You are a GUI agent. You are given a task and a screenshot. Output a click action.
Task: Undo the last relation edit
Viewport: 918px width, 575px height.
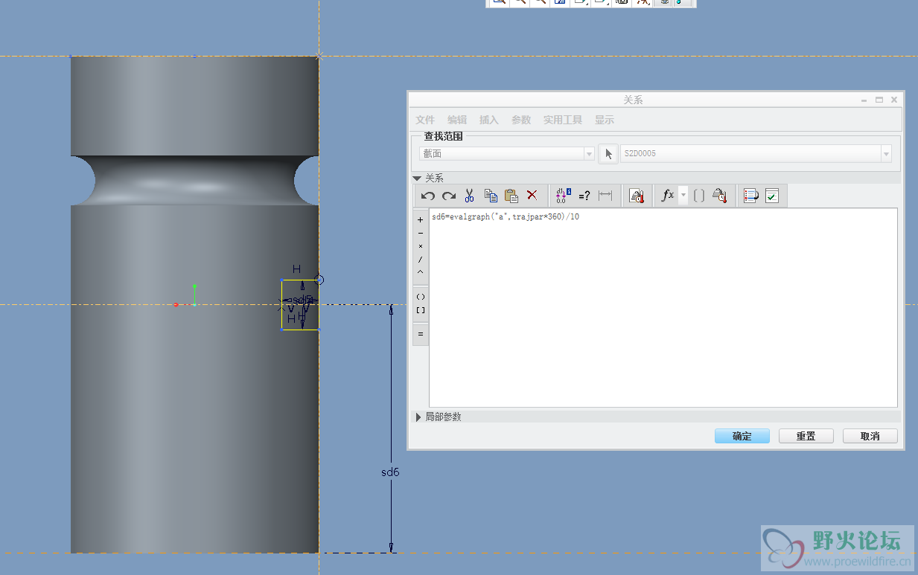(x=427, y=196)
